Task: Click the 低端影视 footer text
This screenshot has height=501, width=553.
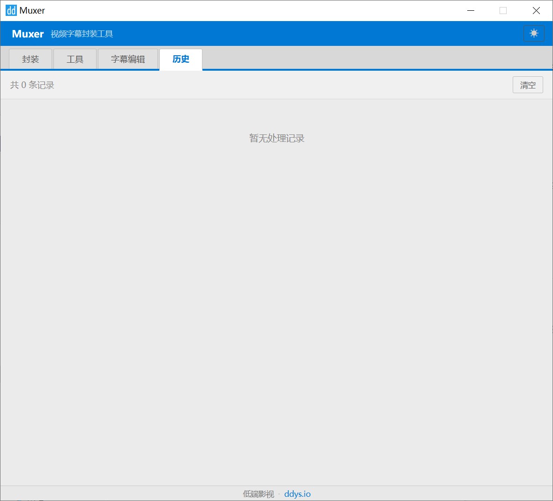Action: pos(258,494)
